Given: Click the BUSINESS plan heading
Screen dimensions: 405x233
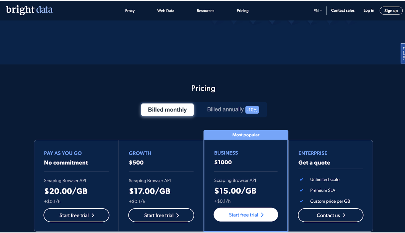Looking at the screenshot, I should point(226,153).
